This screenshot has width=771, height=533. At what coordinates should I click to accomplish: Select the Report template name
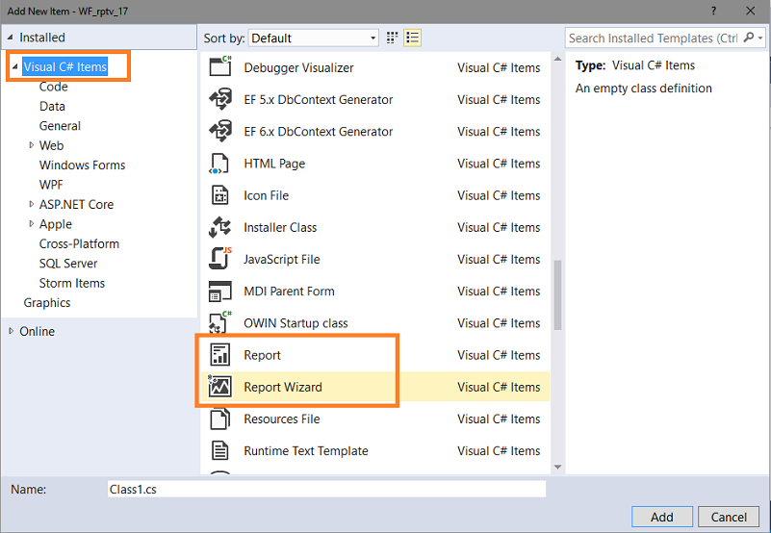[262, 356]
